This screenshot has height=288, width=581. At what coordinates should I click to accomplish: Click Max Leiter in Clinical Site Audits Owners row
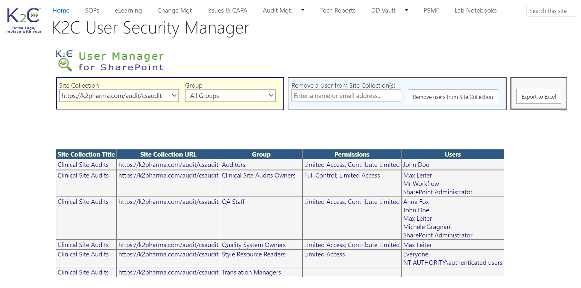[x=417, y=175]
